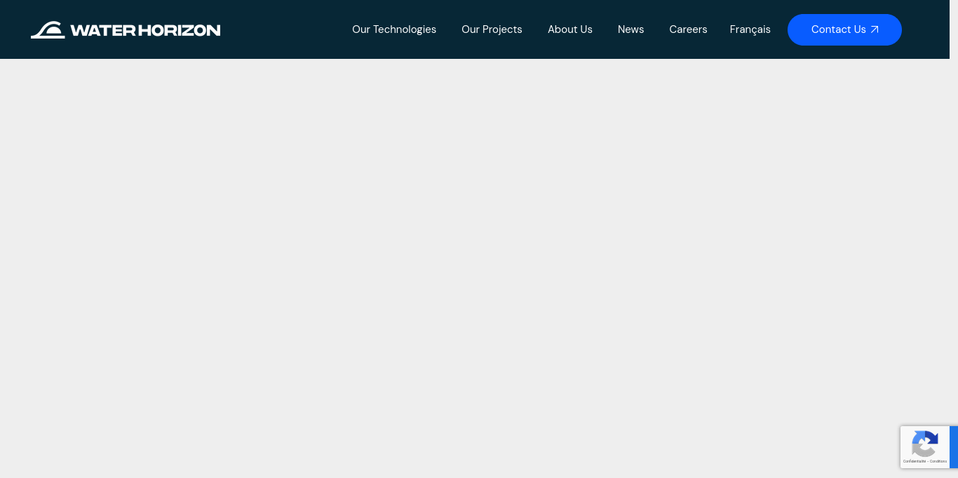The width and height of the screenshot is (958, 478).
Task: Click the word WATER in the logo
Action: [x=102, y=30]
